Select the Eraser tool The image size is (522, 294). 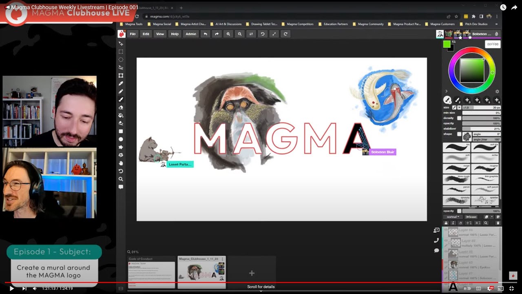121,107
